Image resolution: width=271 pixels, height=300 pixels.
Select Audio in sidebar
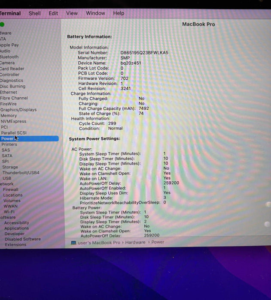[5, 51]
